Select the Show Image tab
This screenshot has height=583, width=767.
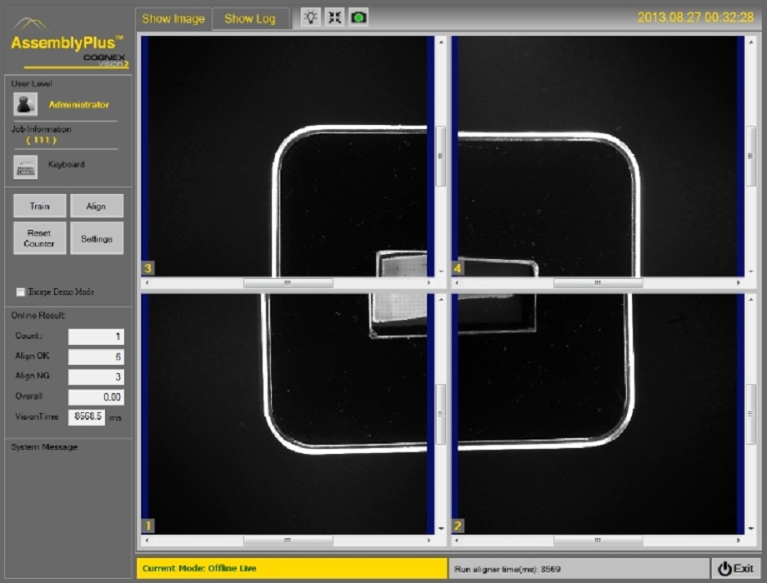click(173, 19)
